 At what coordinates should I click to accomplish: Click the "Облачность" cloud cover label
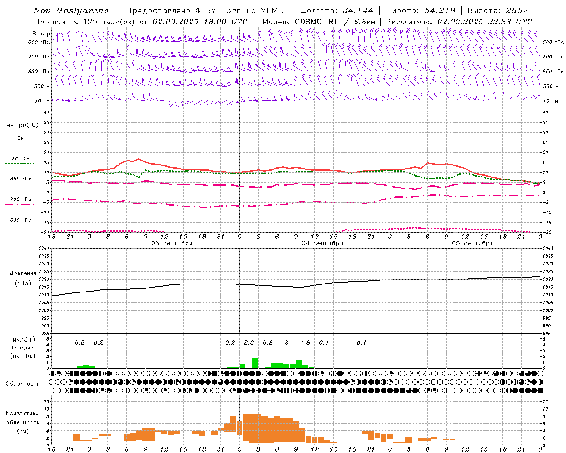click(23, 384)
